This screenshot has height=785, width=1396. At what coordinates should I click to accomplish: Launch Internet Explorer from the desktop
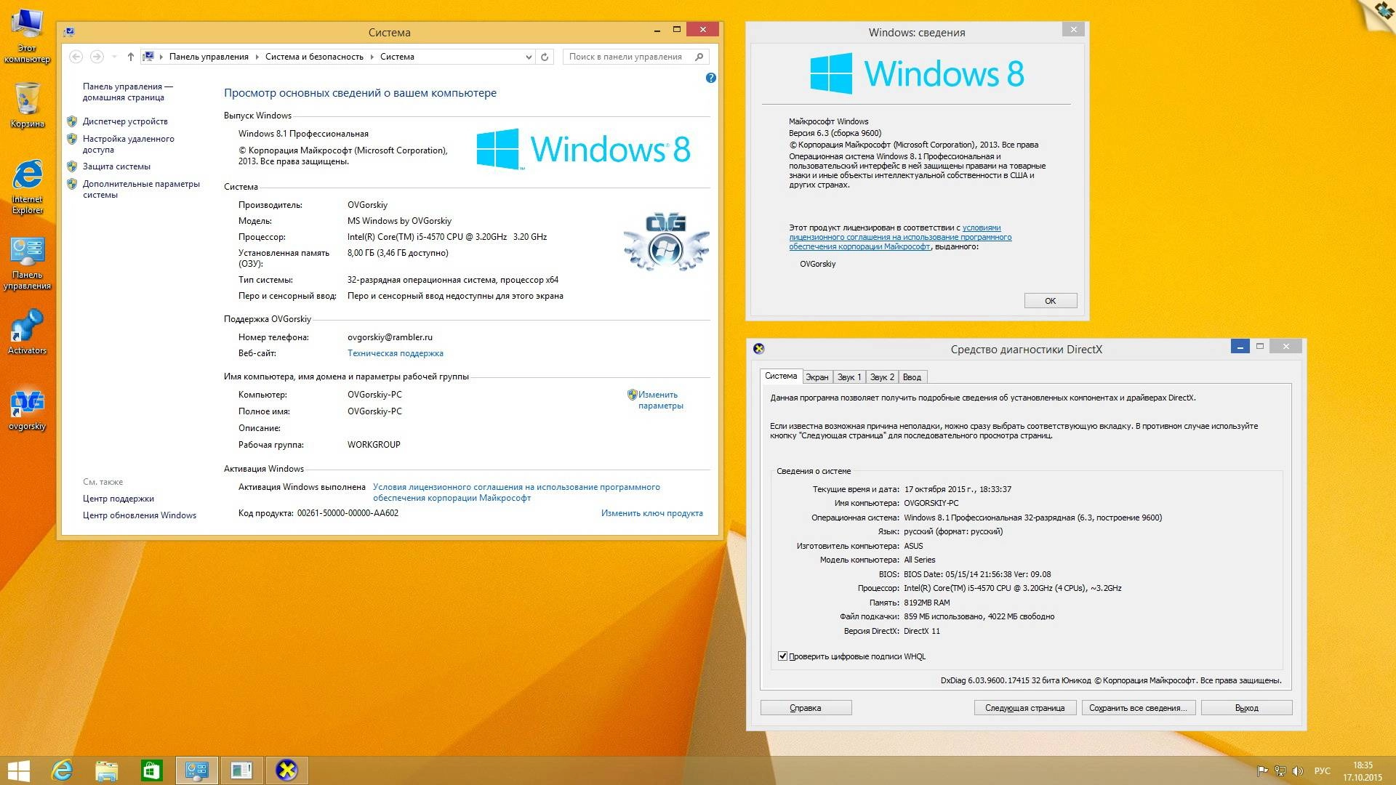27,188
